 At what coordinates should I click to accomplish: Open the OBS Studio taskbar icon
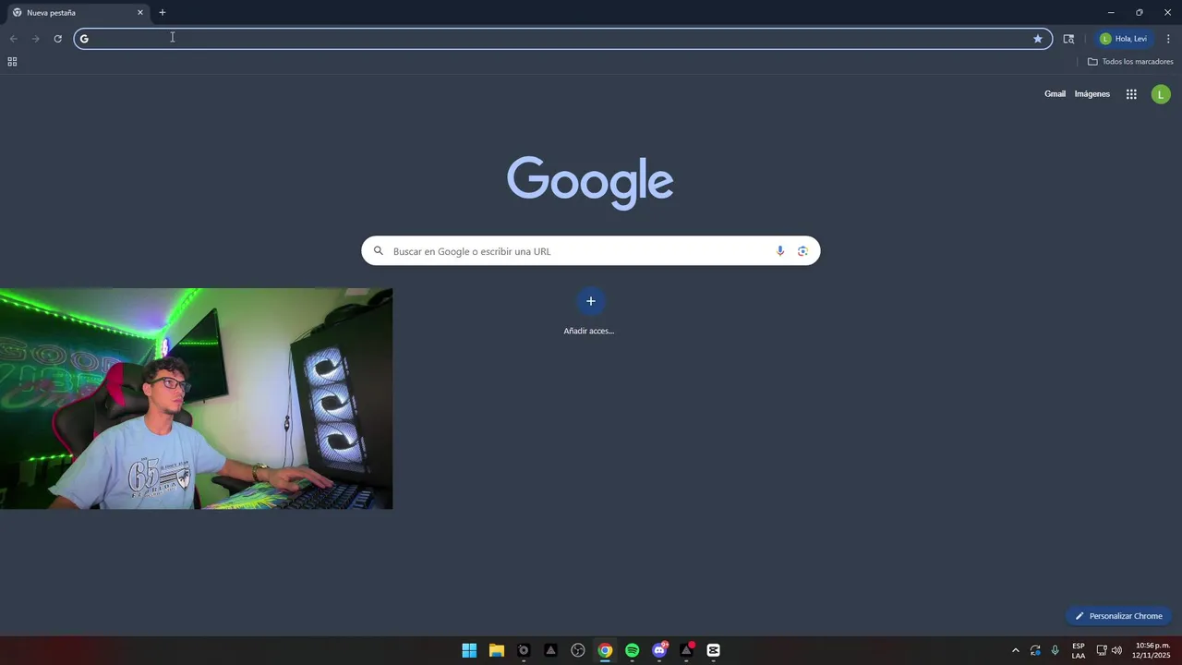[578, 650]
